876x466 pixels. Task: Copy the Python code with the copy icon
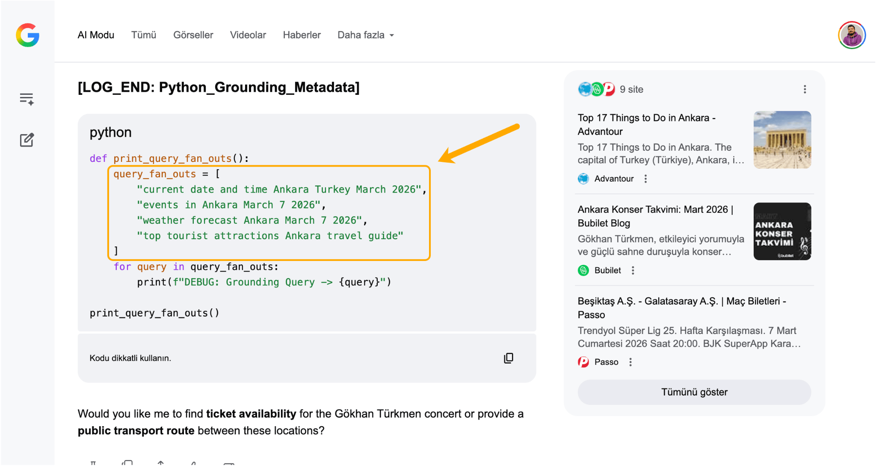click(509, 358)
